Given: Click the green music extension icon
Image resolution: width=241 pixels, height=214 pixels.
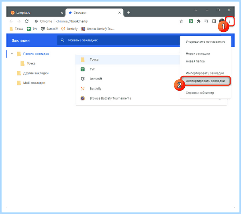Looking at the screenshot, I should coord(191,21).
